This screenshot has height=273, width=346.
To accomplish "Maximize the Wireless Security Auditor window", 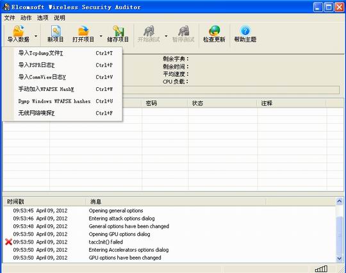I will (x=329, y=7).
